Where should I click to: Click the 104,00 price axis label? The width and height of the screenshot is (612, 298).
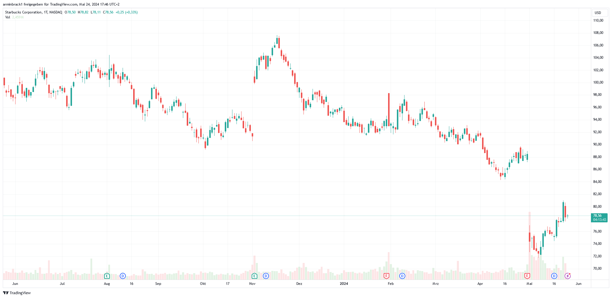(x=598, y=58)
